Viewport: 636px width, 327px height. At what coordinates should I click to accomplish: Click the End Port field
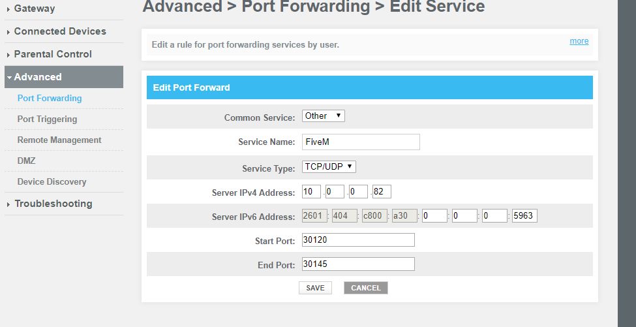(x=358, y=264)
